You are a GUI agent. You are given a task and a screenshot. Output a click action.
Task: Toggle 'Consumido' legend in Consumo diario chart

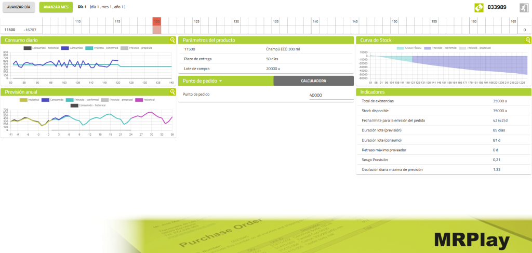coord(72,48)
